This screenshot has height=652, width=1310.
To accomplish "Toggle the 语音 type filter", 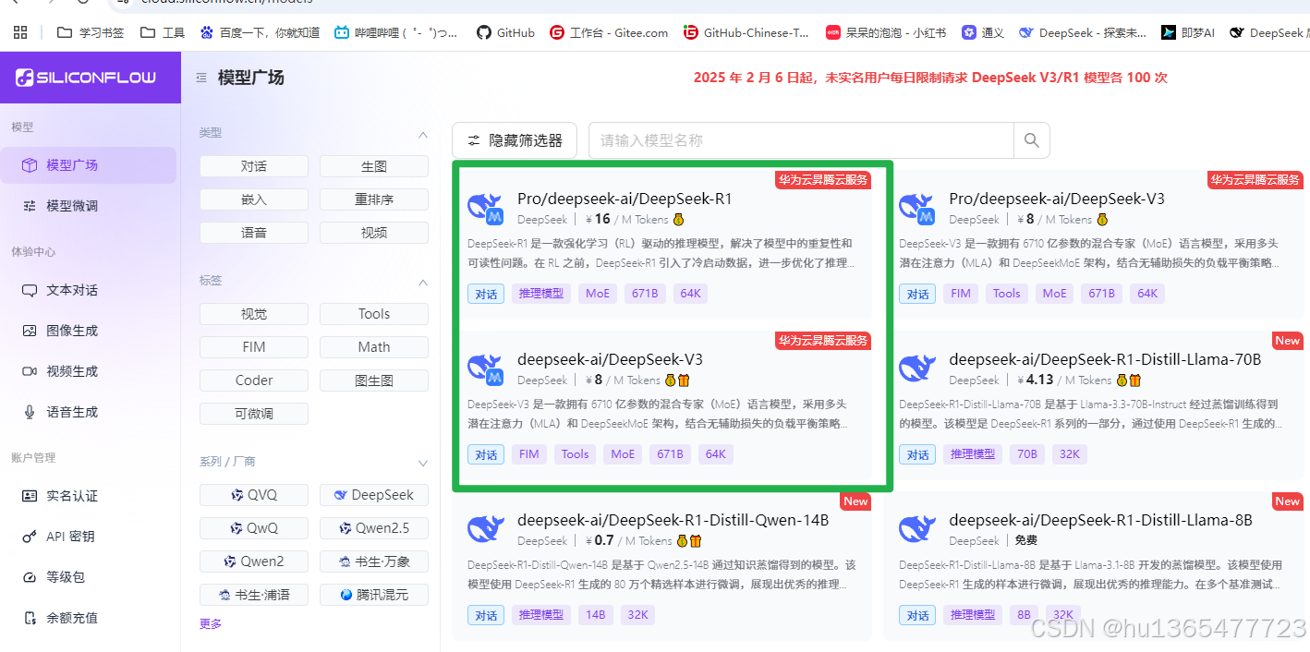I will click(254, 233).
